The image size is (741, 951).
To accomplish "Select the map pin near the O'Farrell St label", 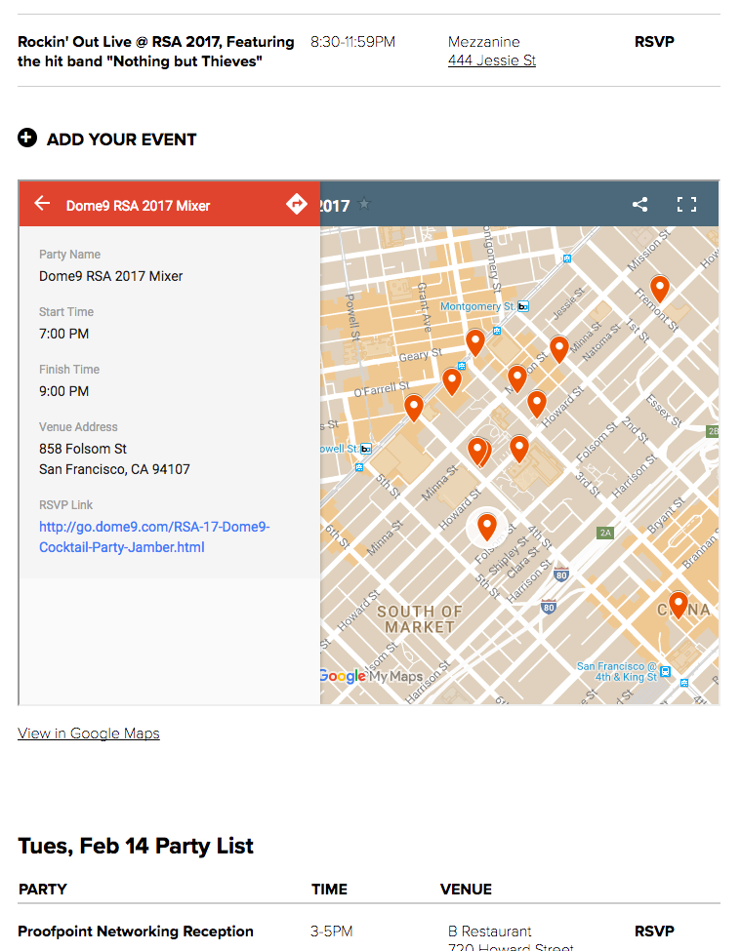I will point(414,408).
